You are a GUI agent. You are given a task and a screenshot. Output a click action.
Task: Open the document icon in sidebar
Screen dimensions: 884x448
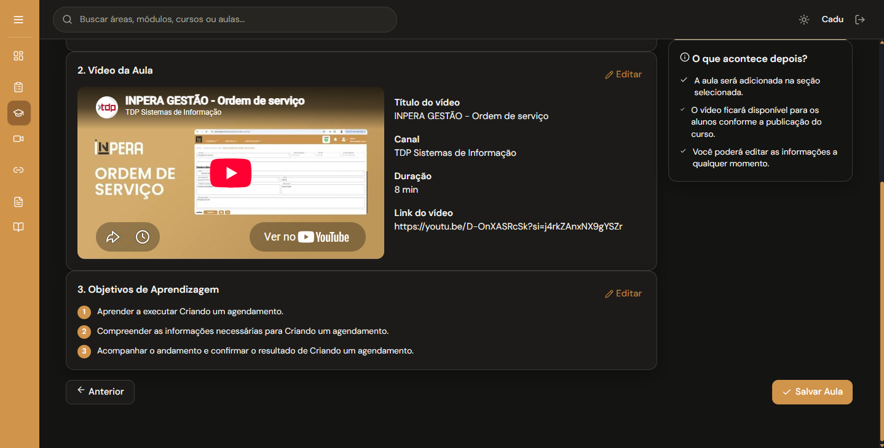pyautogui.click(x=18, y=201)
